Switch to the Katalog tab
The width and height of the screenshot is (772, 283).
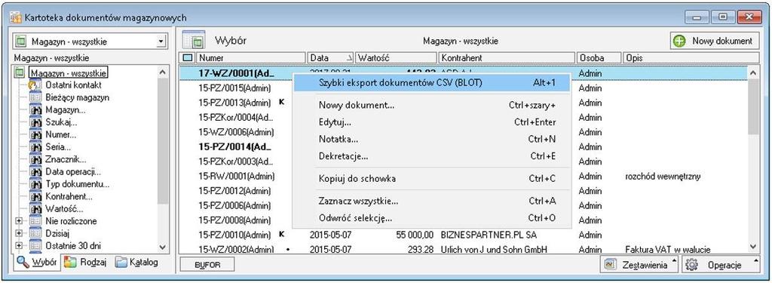tap(137, 263)
